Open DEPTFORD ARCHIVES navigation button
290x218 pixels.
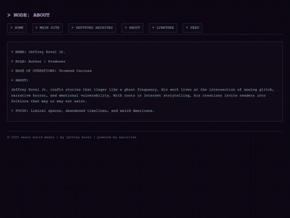coord(92,28)
